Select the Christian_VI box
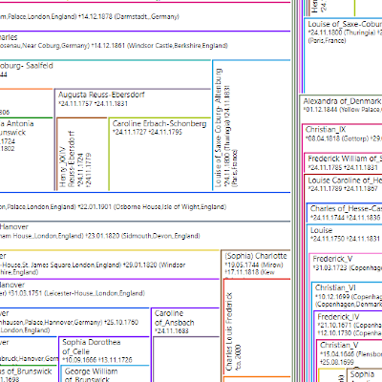This screenshot has width=382, height=382. click(348, 295)
